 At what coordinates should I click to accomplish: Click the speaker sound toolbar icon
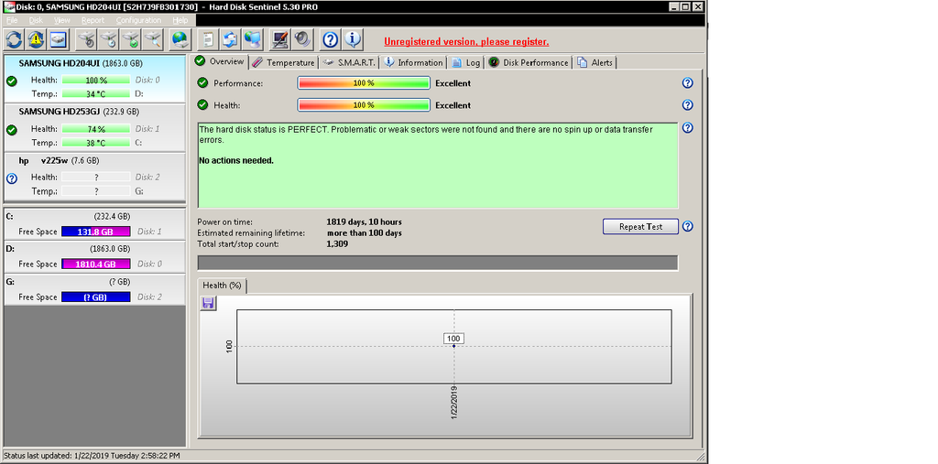click(x=302, y=40)
